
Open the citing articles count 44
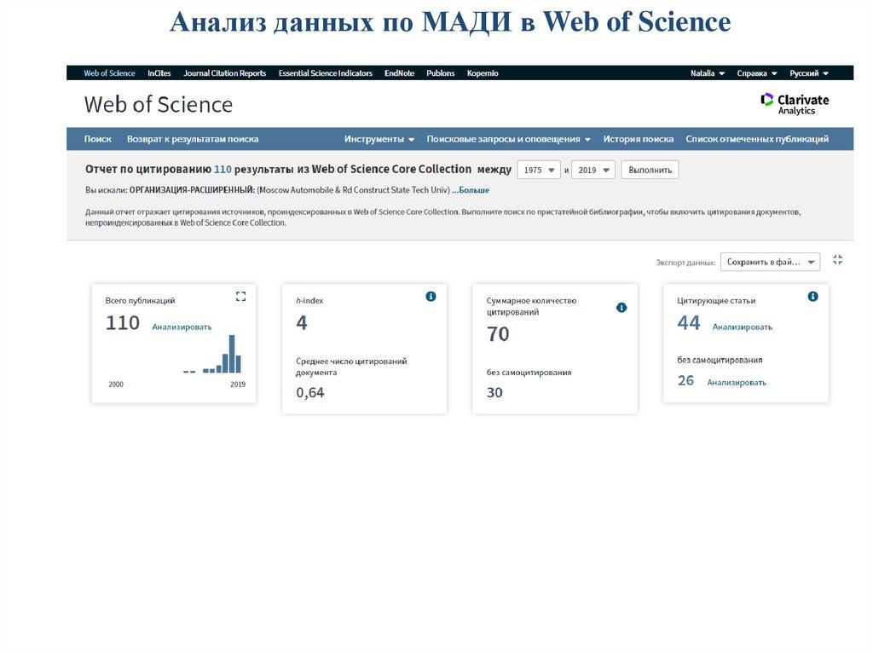point(688,323)
